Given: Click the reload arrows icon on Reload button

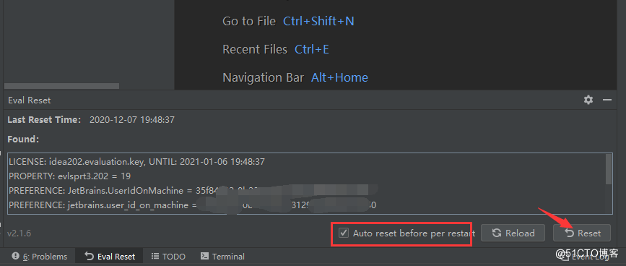Looking at the screenshot, I should click(x=497, y=233).
